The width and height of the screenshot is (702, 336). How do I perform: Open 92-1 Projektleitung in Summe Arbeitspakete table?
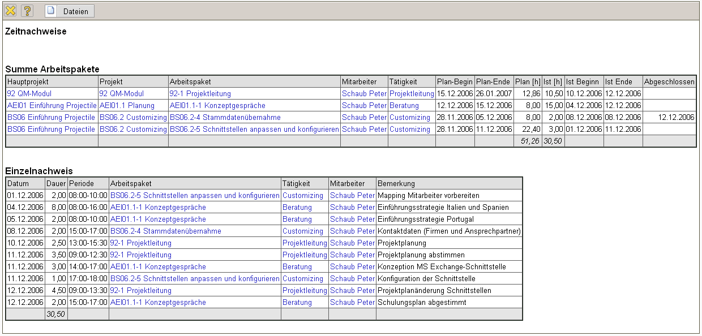click(200, 94)
